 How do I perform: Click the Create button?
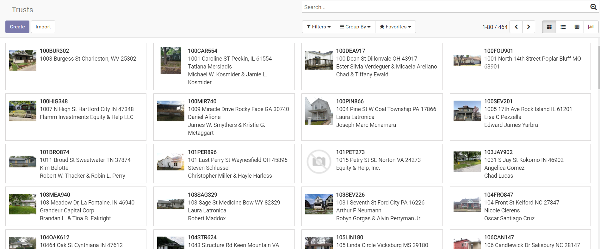click(17, 27)
